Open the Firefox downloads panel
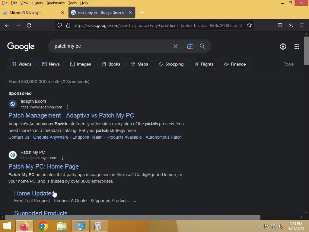Viewport: 309px width, 232px height. [x=291, y=25]
